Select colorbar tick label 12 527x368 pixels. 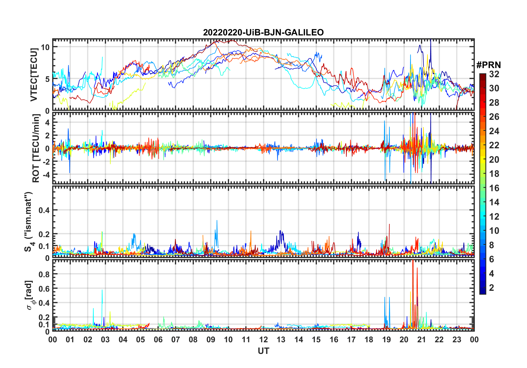coord(494,217)
